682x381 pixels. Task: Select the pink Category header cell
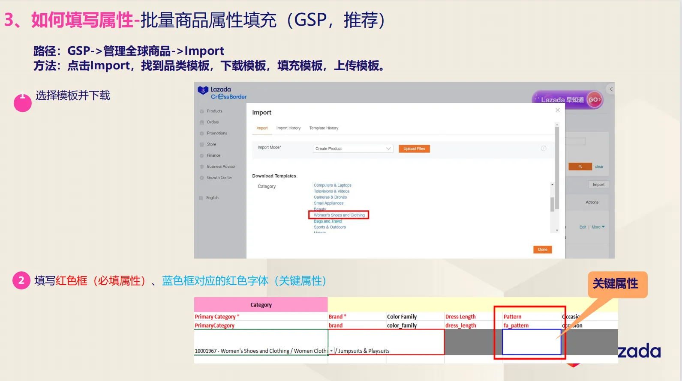pyautogui.click(x=261, y=305)
